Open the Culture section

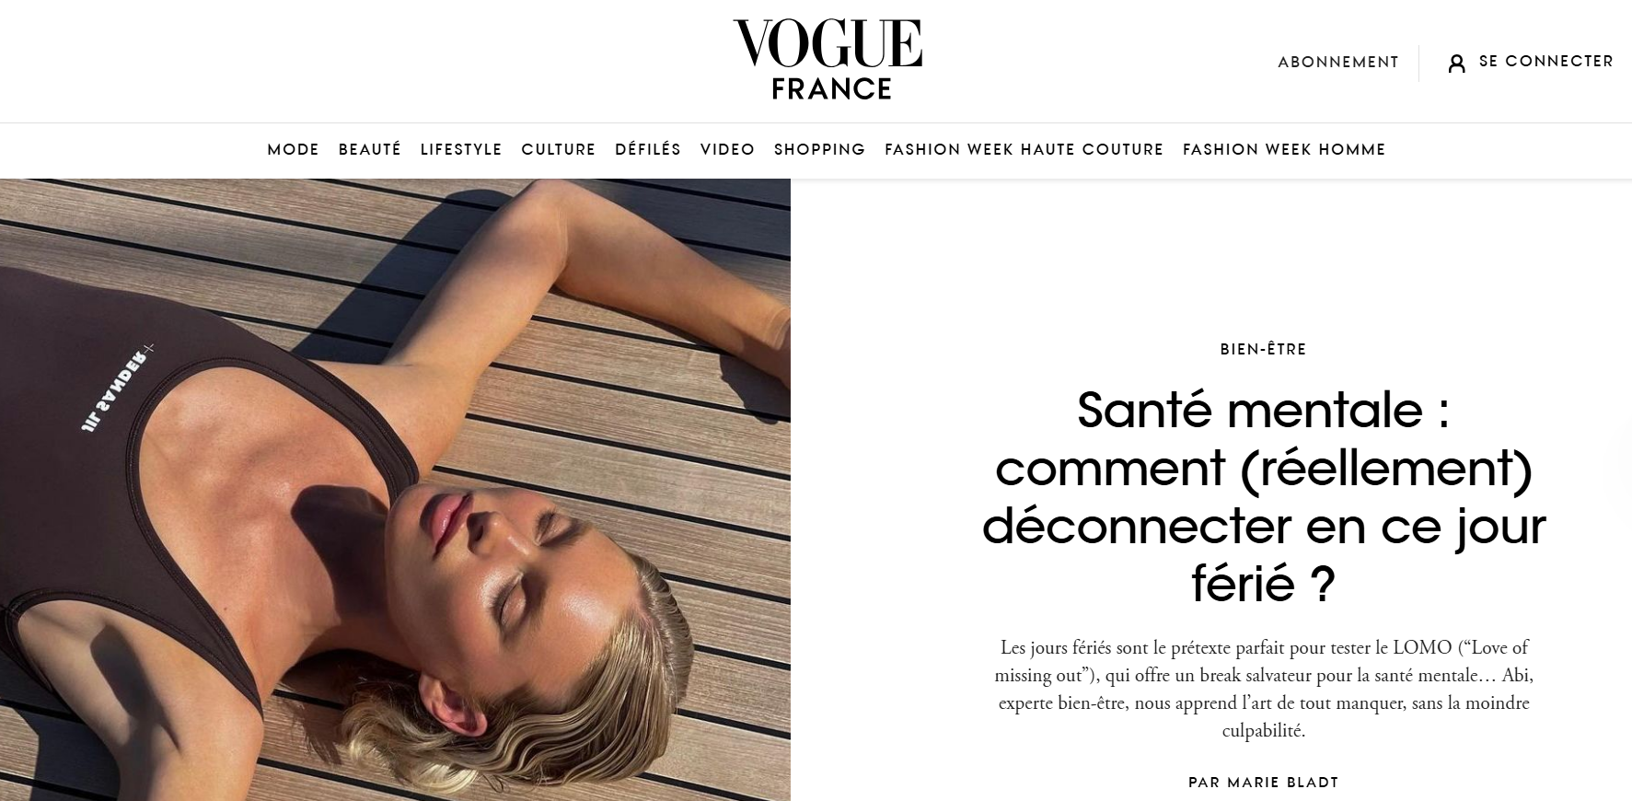click(x=559, y=149)
